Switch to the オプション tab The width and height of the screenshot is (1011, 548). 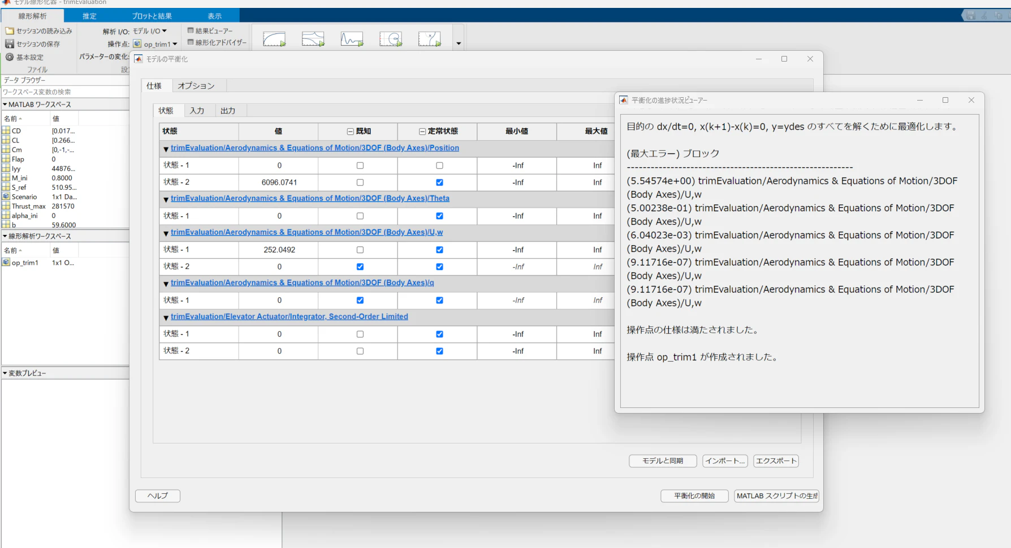(x=196, y=85)
